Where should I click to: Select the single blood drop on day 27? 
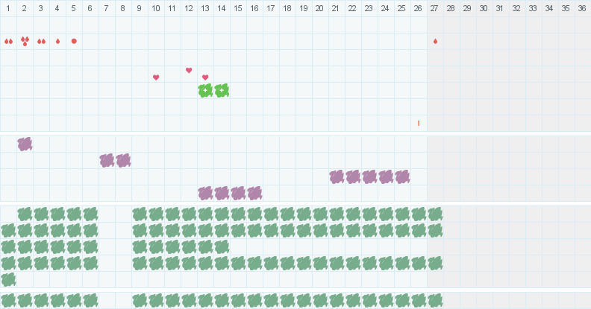pyautogui.click(x=435, y=42)
